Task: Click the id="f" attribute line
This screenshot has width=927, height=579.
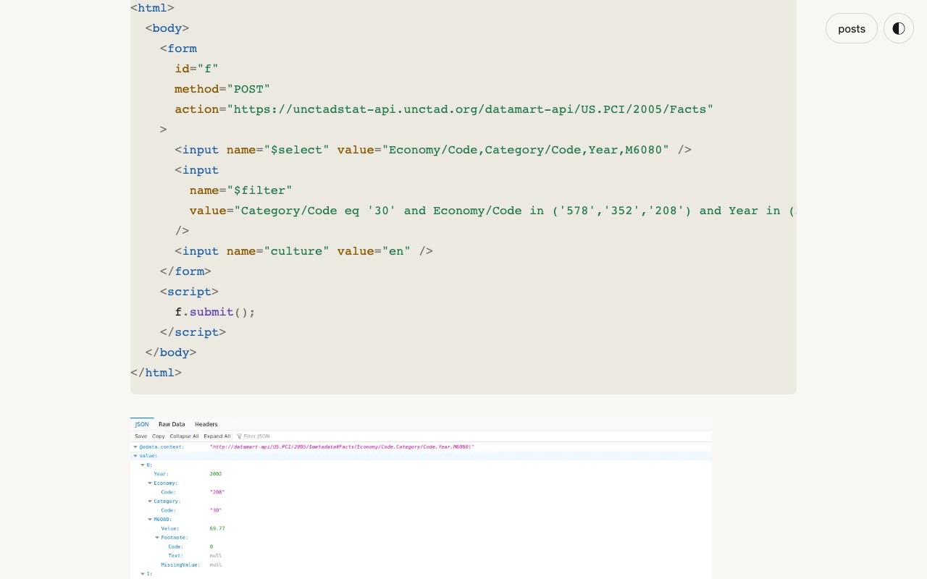Action: tap(196, 69)
